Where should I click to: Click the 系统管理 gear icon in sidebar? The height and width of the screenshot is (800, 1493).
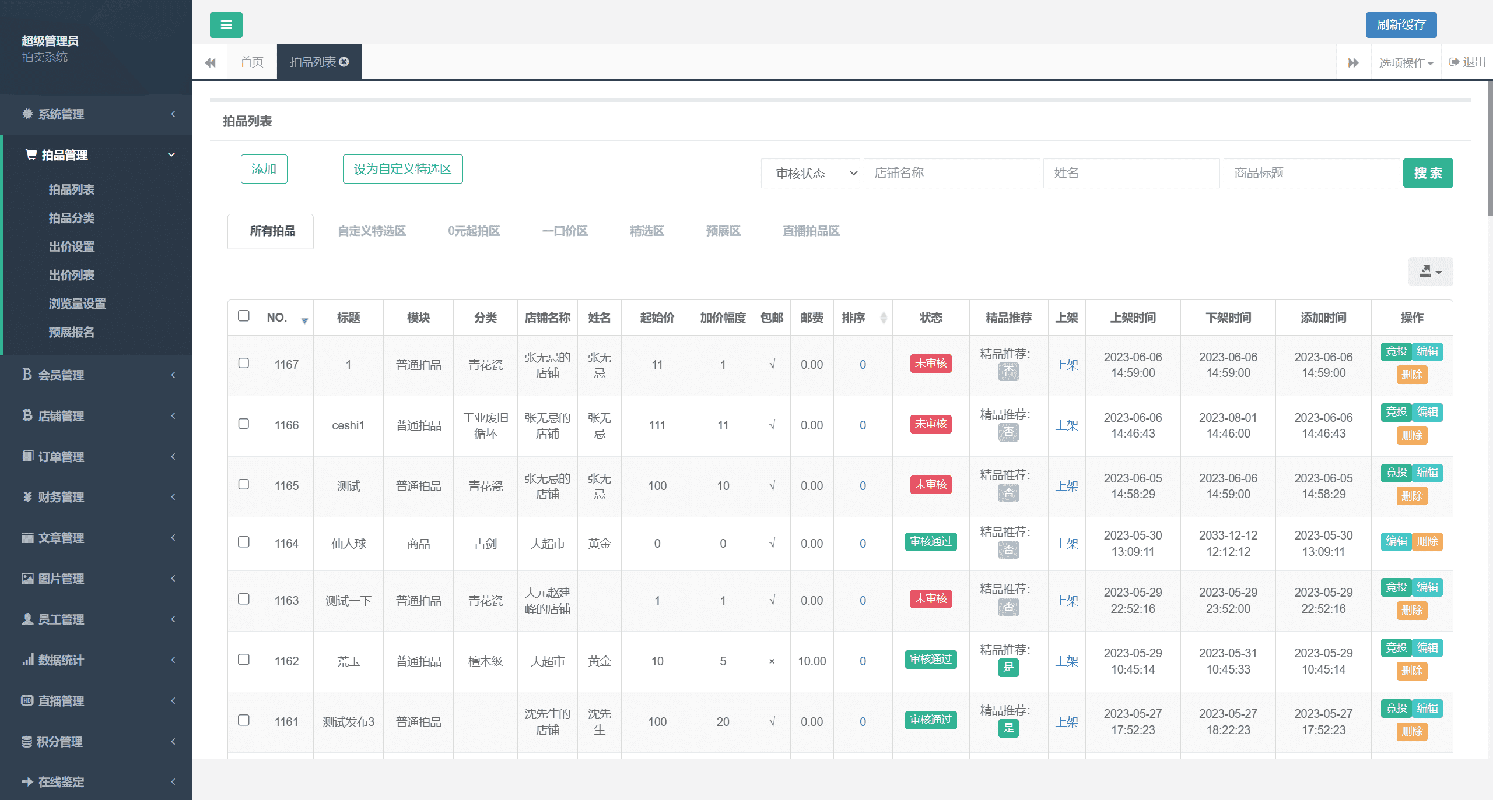point(27,114)
